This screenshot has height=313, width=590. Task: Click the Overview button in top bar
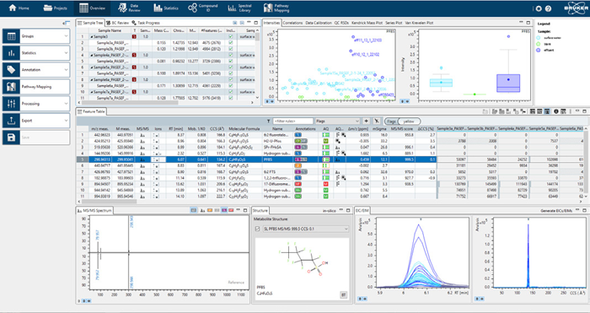pyautogui.click(x=92, y=8)
